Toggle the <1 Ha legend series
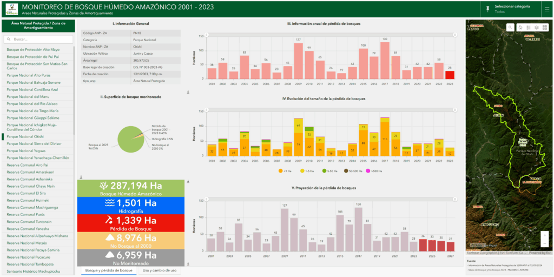 [x=284, y=170]
